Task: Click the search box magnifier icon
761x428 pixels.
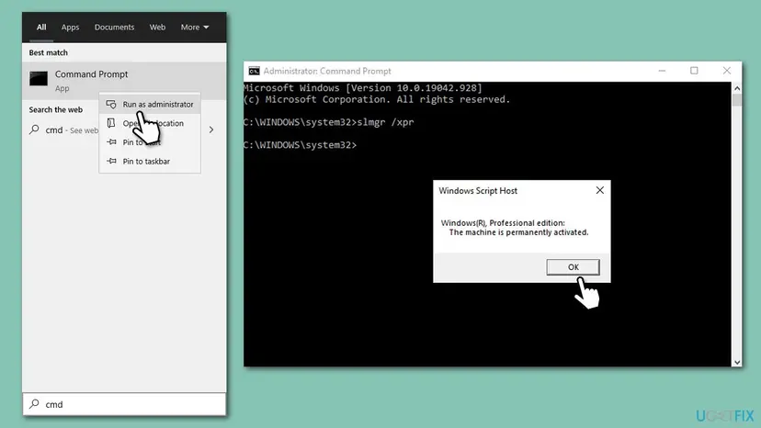Action: click(x=34, y=404)
